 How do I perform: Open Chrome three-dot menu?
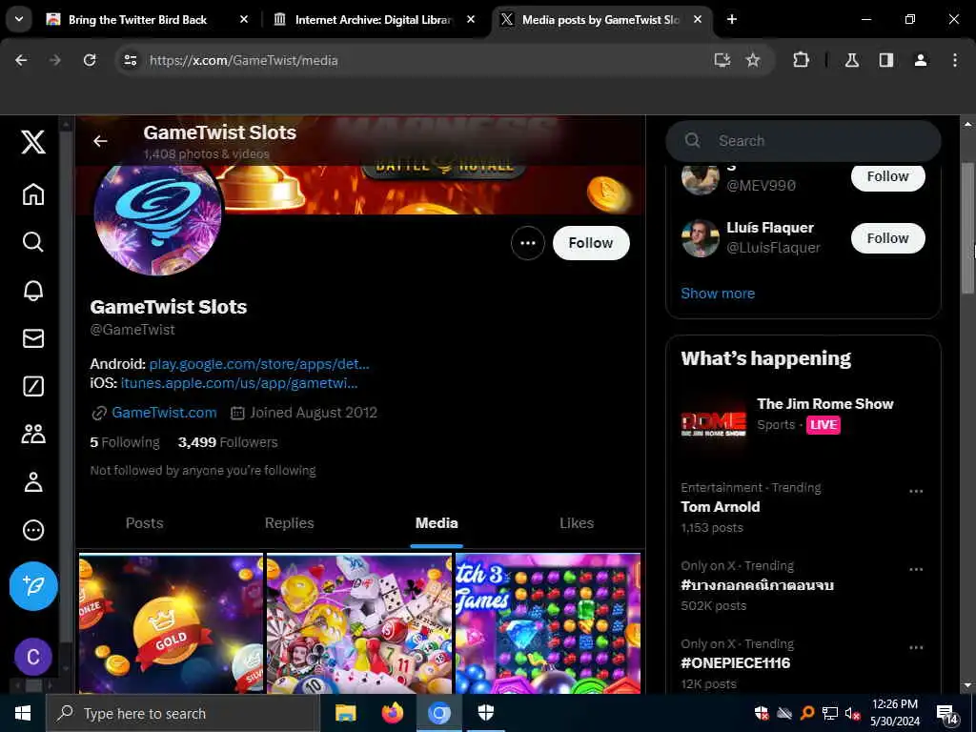point(955,60)
